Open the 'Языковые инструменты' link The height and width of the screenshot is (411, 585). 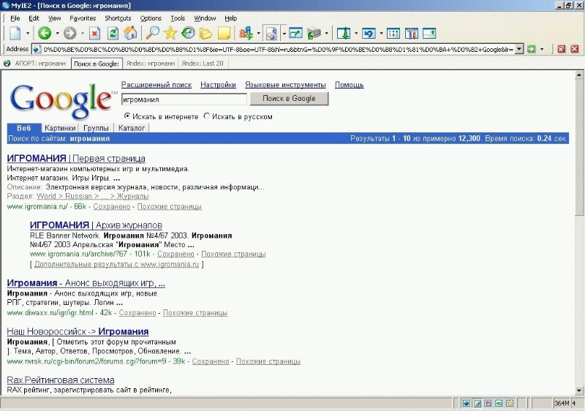pos(285,85)
